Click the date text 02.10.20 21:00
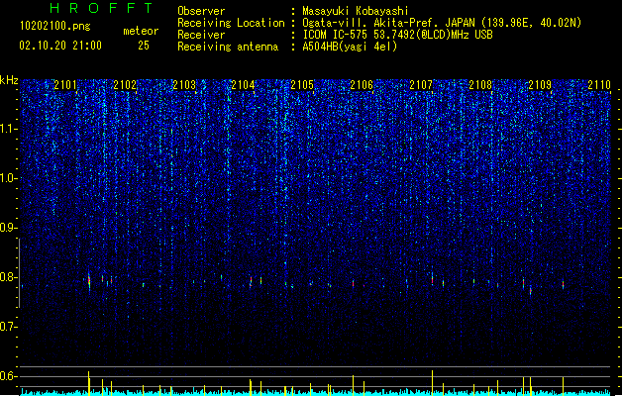623x396 pixels. pyautogui.click(x=60, y=46)
